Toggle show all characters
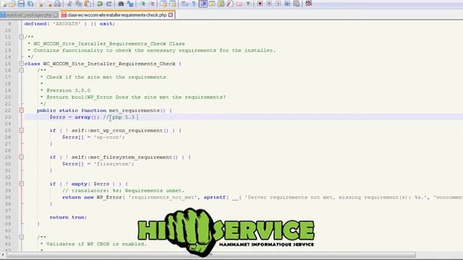 194,4
